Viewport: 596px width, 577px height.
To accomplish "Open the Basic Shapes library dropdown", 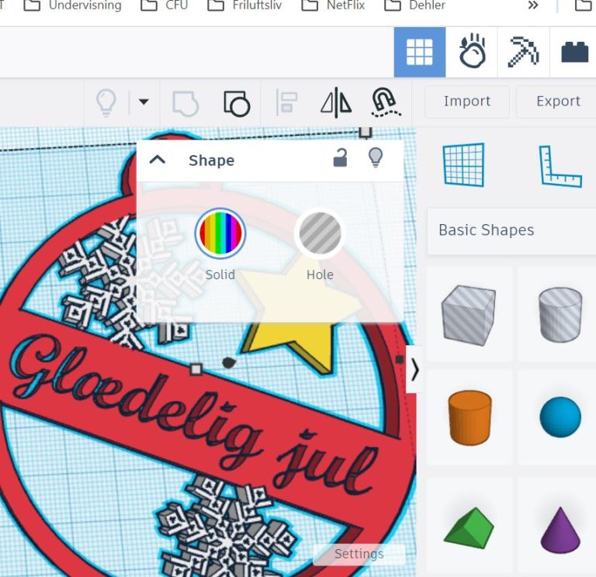I will coord(511,230).
